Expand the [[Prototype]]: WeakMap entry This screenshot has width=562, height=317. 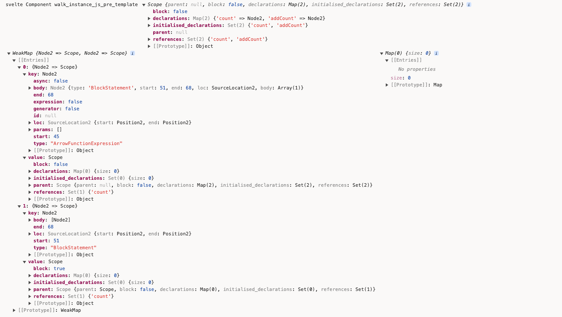(x=14, y=310)
